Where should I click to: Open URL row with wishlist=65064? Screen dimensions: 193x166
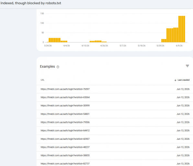115,97
